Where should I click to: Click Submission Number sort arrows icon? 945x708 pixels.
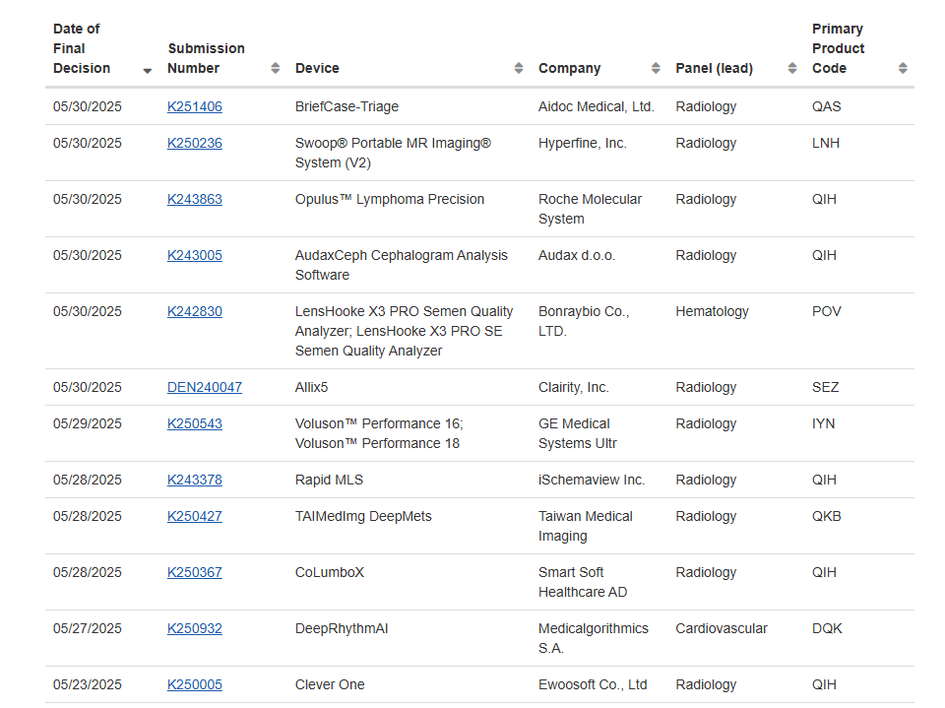tap(276, 68)
